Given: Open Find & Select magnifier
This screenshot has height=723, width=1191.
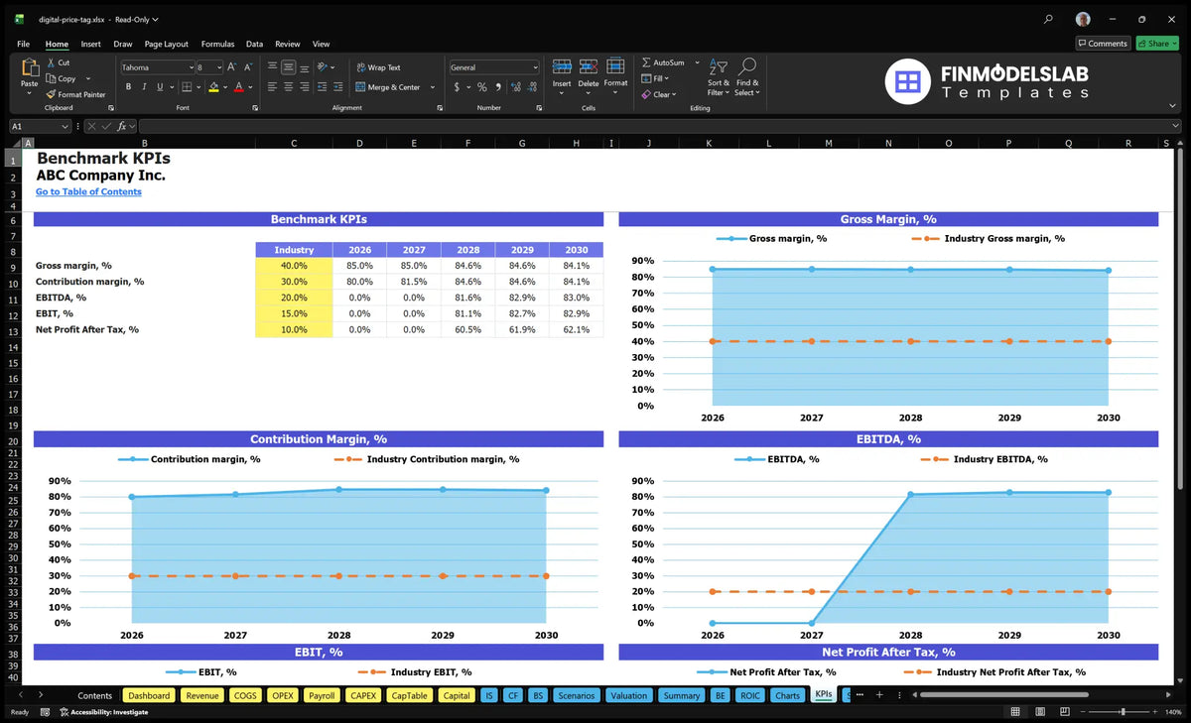Looking at the screenshot, I should pyautogui.click(x=747, y=77).
